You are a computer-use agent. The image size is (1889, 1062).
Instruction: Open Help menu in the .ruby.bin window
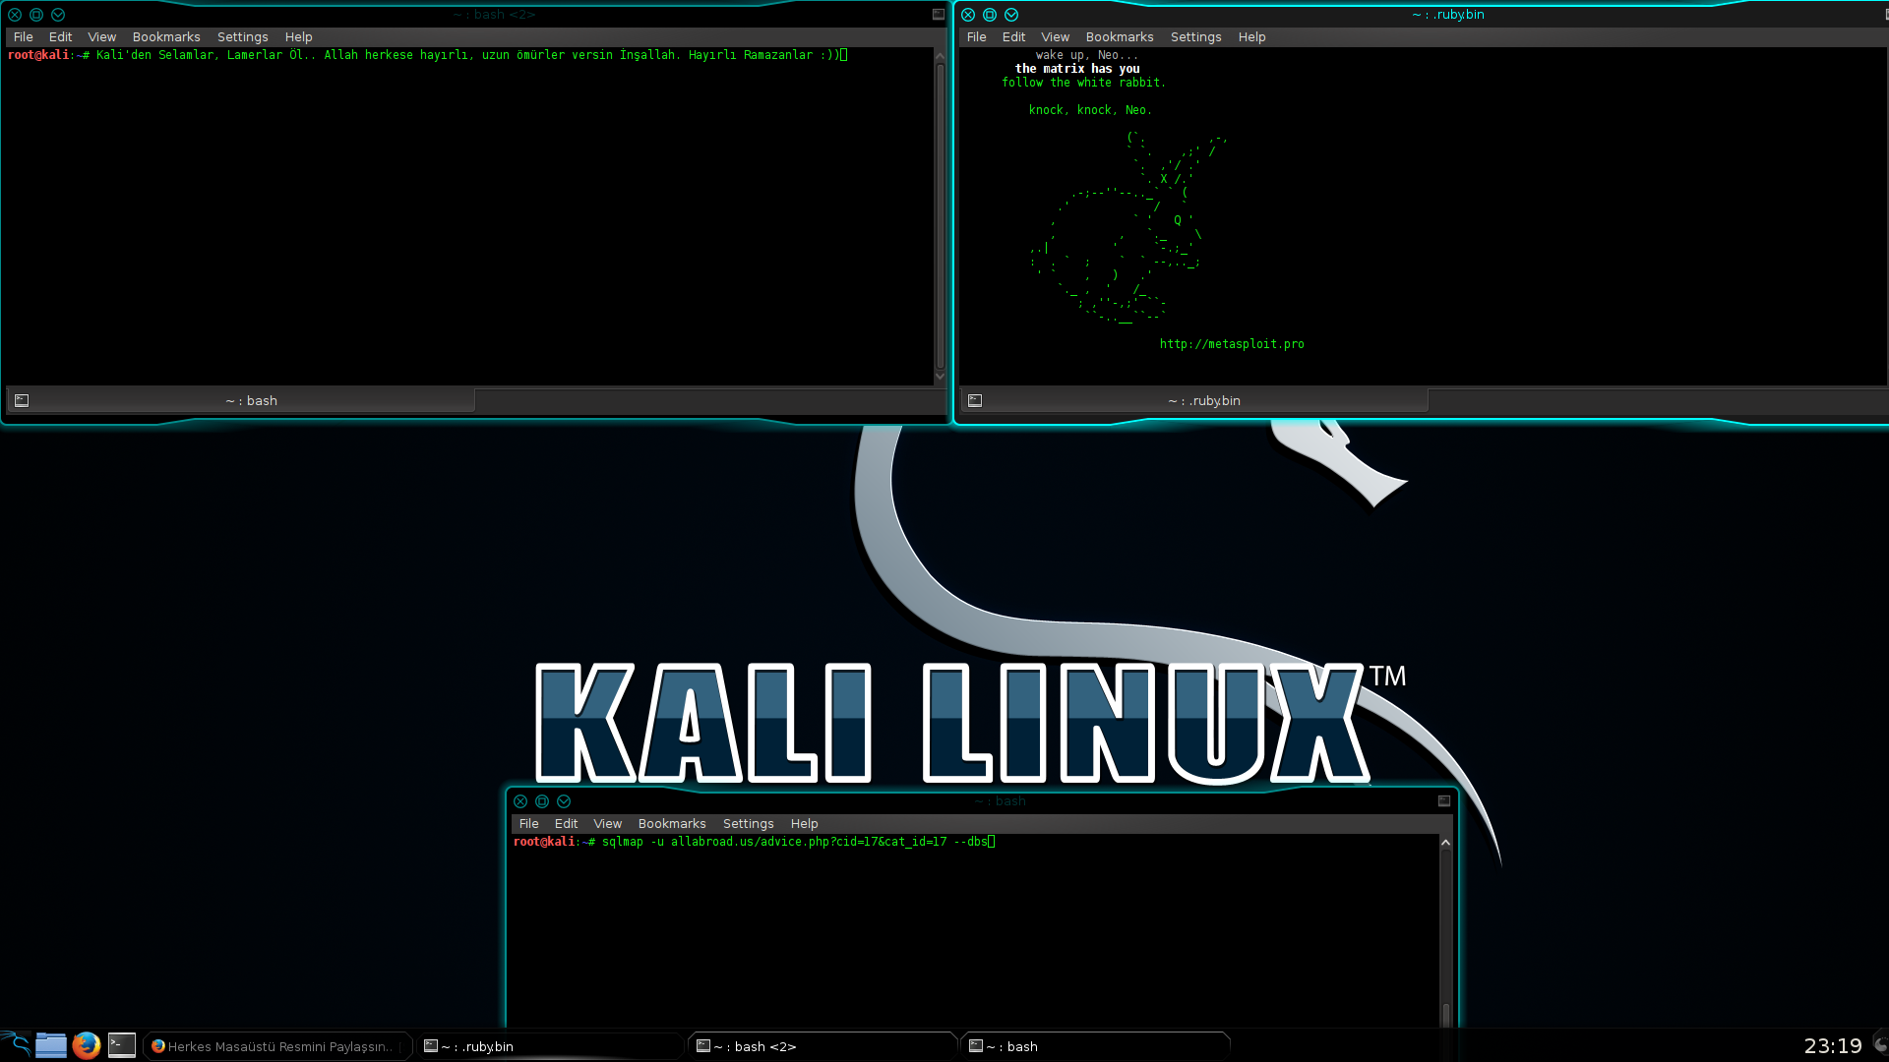pos(1252,37)
